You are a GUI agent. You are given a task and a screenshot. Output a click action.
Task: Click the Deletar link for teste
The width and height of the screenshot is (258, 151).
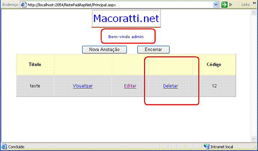coord(171,86)
